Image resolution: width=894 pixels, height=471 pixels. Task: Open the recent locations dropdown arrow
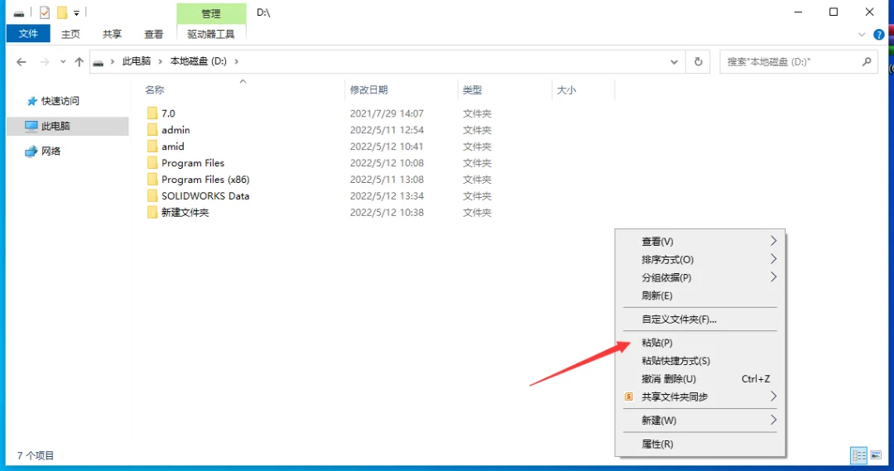coord(63,61)
